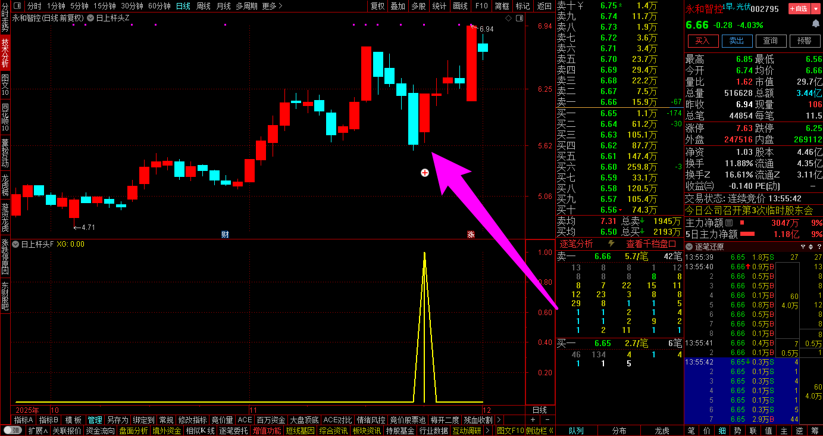Open 查看千档盘口 link
823x436 pixels.
coord(651,244)
